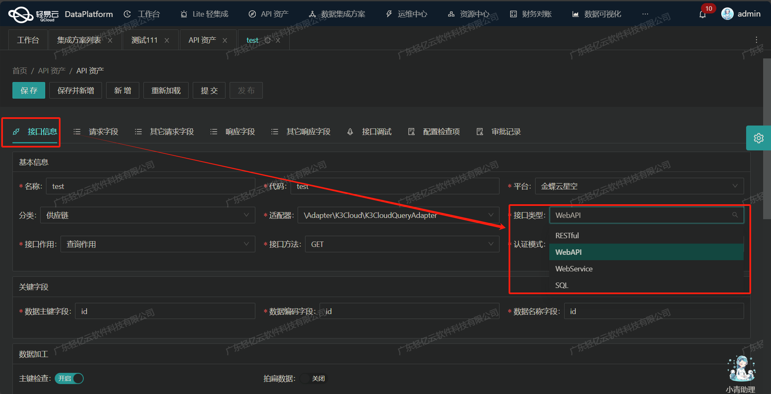Open the settings gear panel

point(759,138)
